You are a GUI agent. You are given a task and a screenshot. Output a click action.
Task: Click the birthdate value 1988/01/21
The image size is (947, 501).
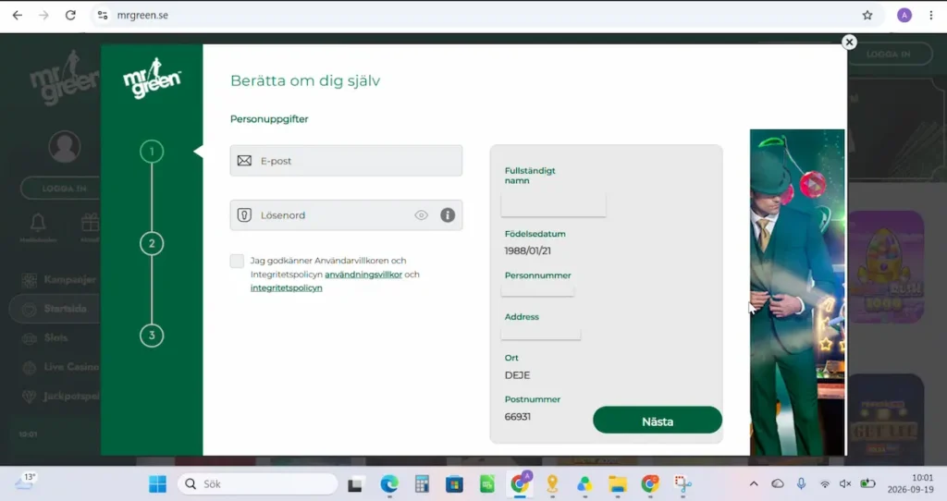tap(527, 250)
